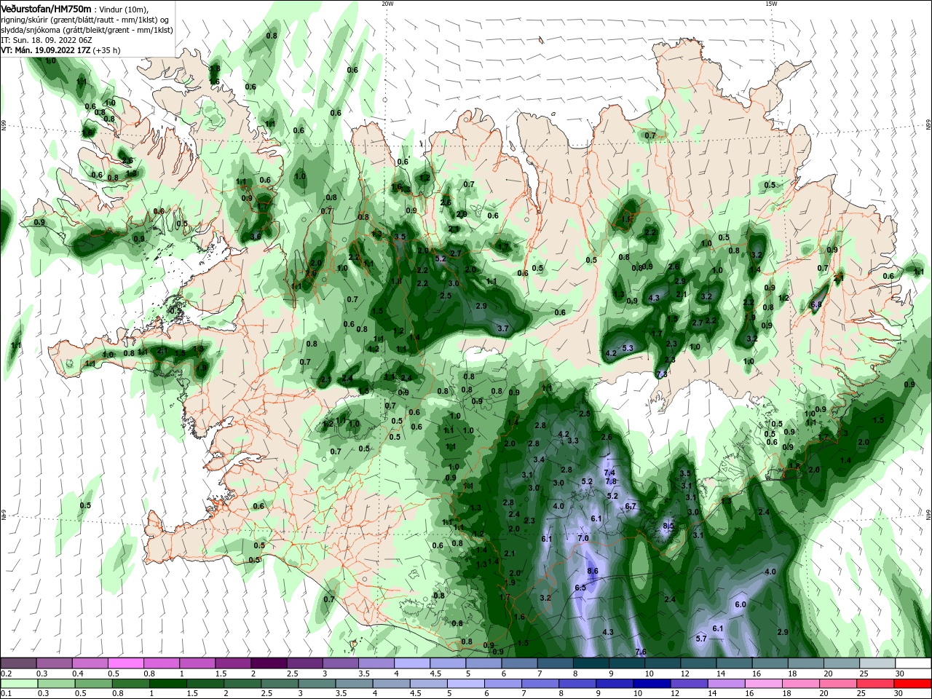Click the 8.6 precipitation value
Screen dimensions: 932x699
pos(593,572)
